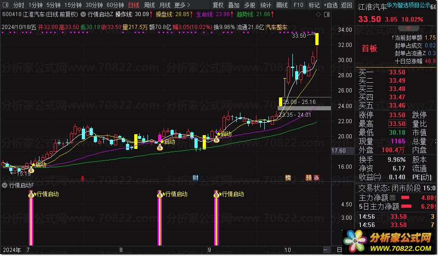Collapse panel with red up-chevron button
The width and height of the screenshot is (439, 256).
[409, 28]
